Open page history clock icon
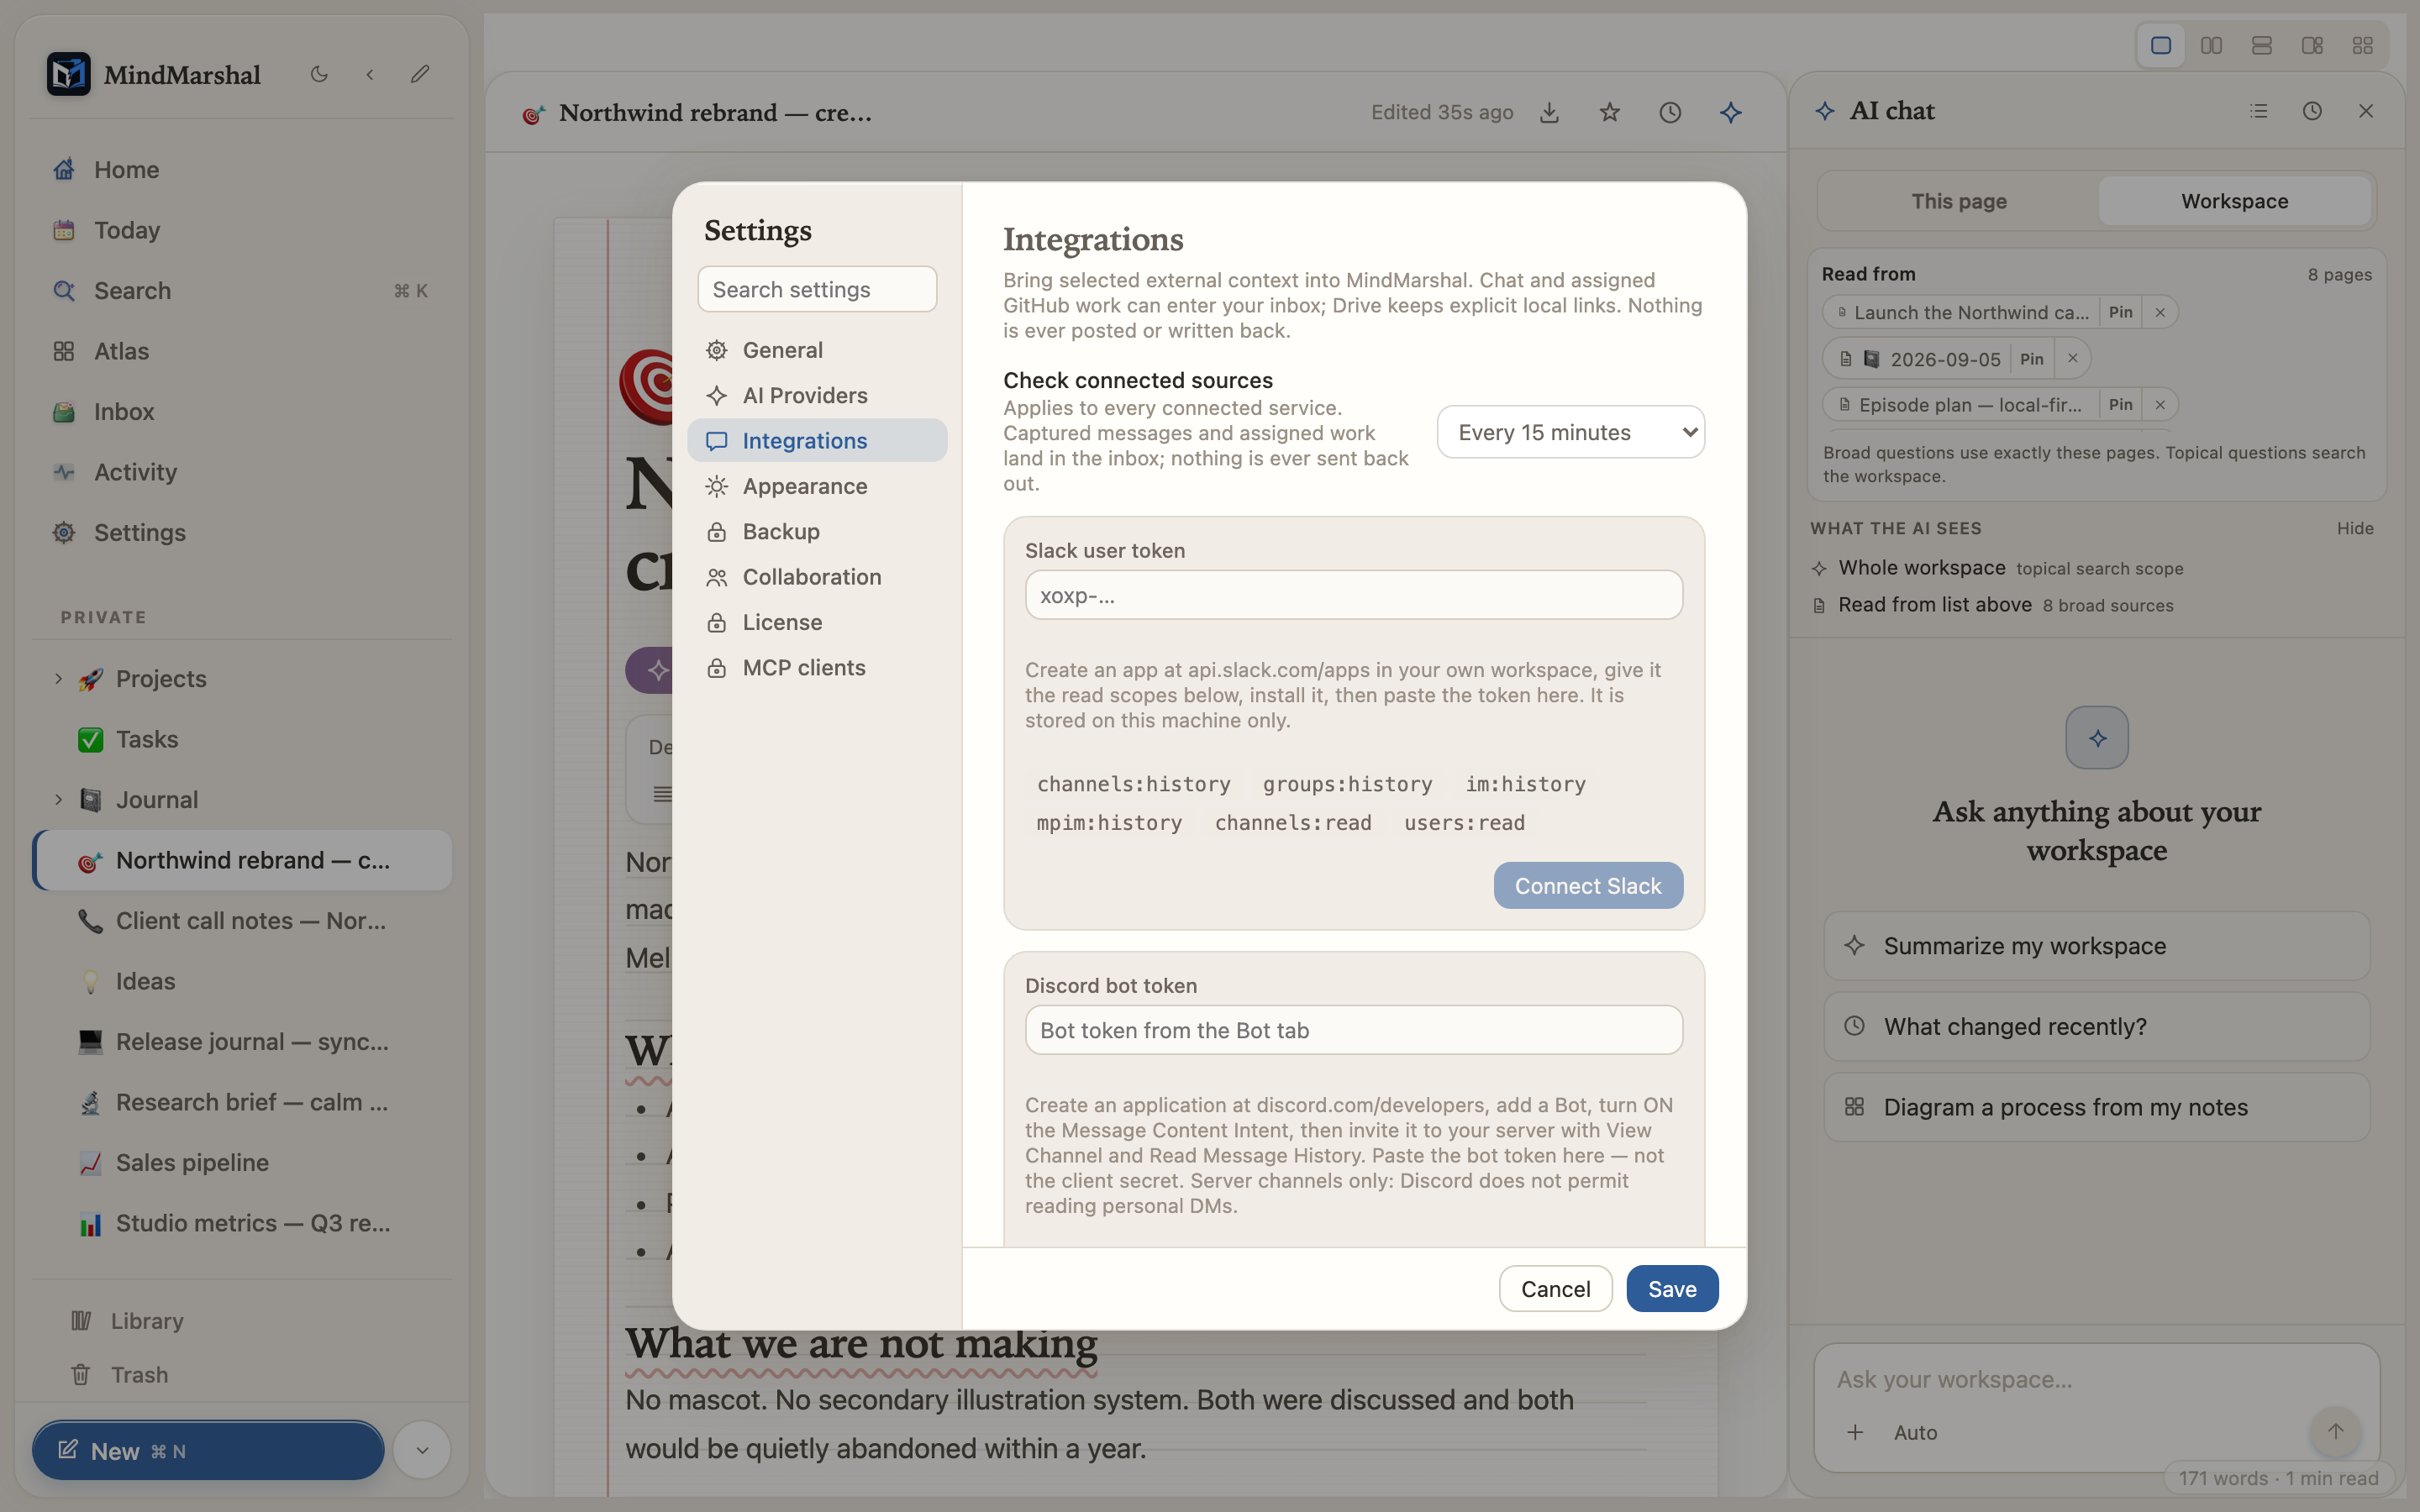Image resolution: width=2420 pixels, height=1512 pixels. [x=1670, y=113]
